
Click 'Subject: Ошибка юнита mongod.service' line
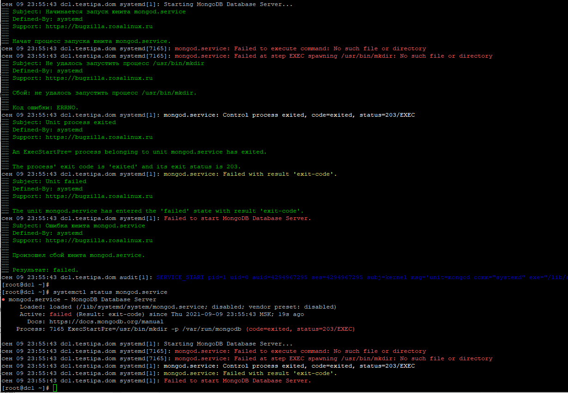pyautogui.click(x=78, y=226)
